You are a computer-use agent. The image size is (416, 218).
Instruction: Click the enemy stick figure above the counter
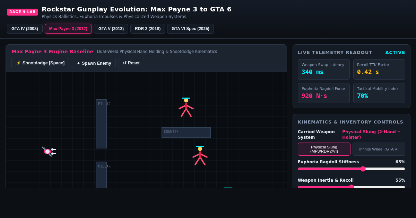point(186,107)
